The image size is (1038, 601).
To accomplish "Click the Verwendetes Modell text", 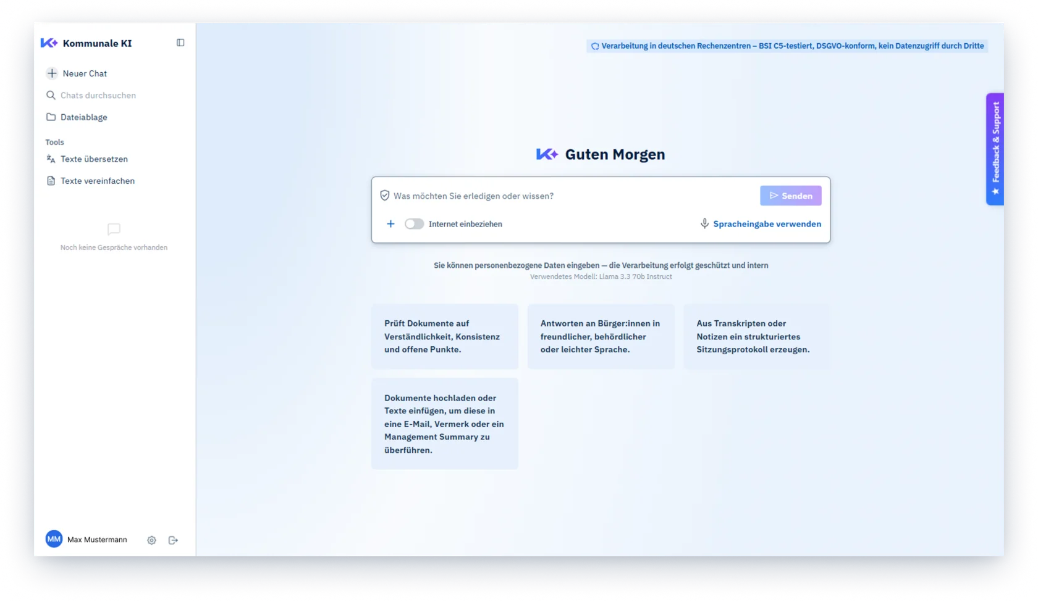I will 601,276.
